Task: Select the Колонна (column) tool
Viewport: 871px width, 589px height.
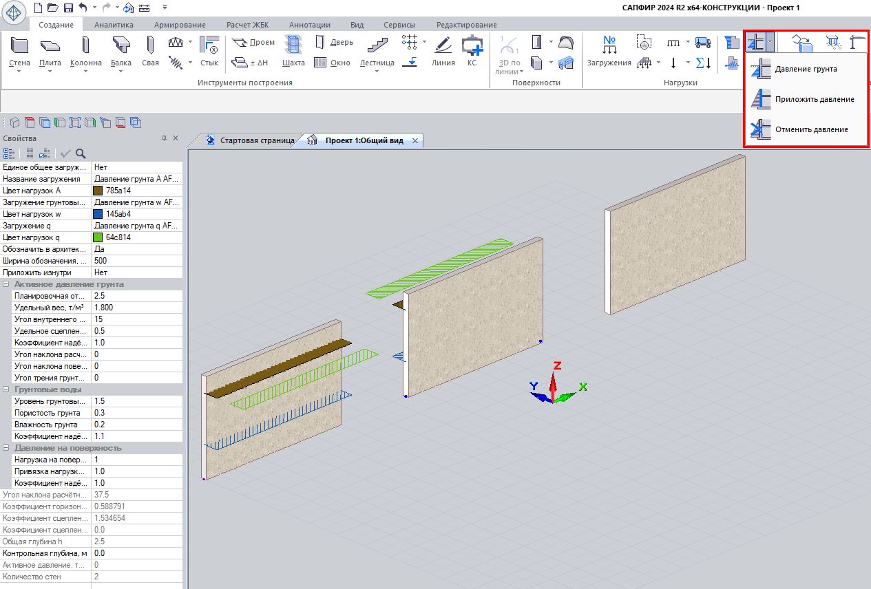Action: (x=86, y=46)
